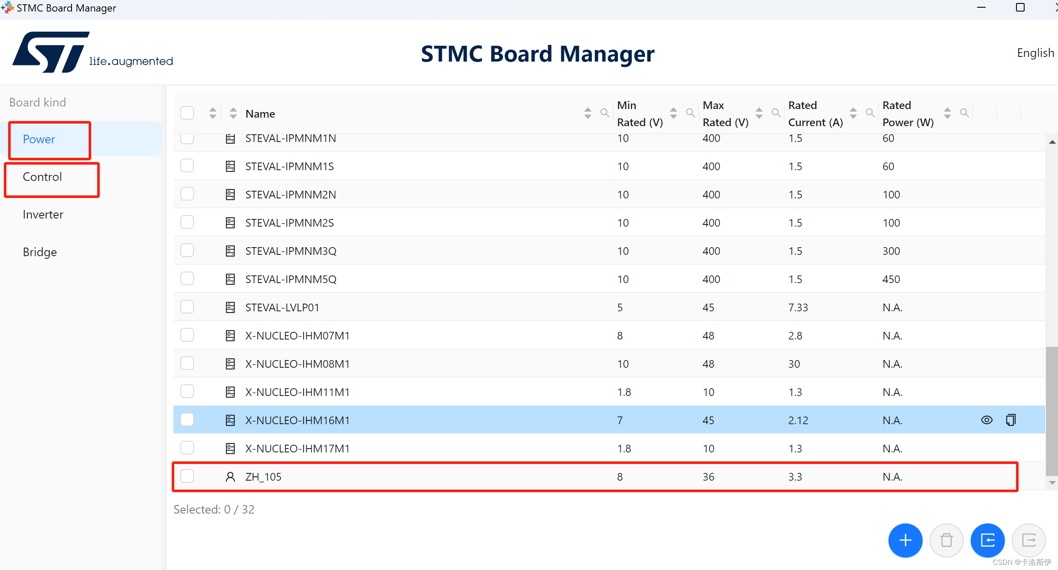
Task: Click user icon beside ZH_105
Action: pyautogui.click(x=230, y=476)
